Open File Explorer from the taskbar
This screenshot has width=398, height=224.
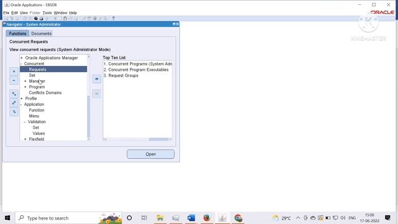160,218
